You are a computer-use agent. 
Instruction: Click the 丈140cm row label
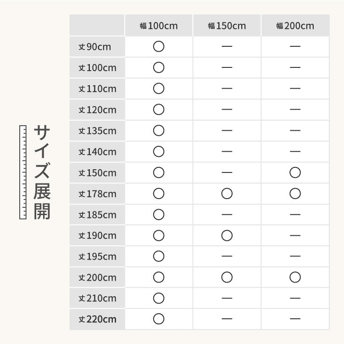97,152
